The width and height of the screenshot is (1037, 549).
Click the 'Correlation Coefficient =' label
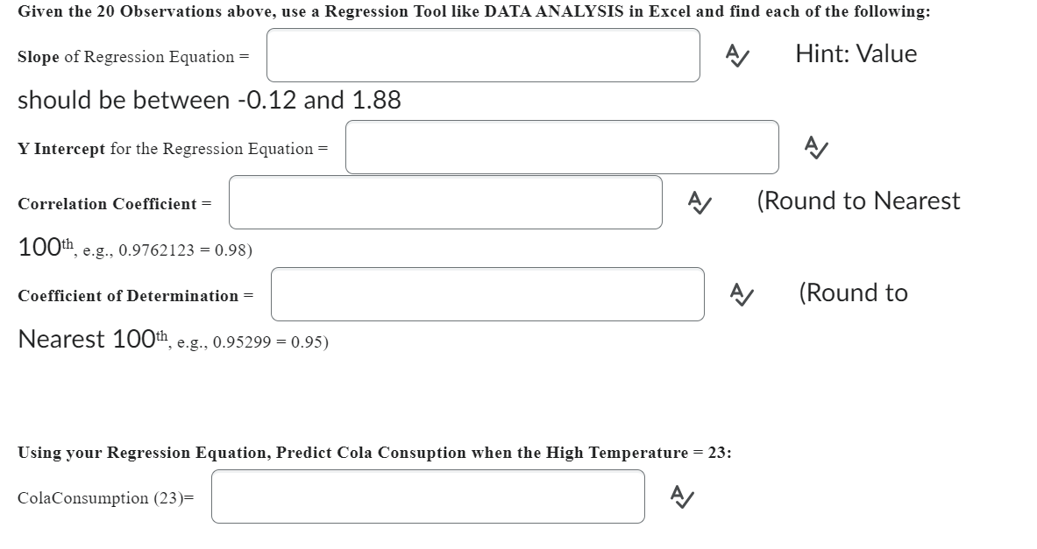(x=112, y=204)
